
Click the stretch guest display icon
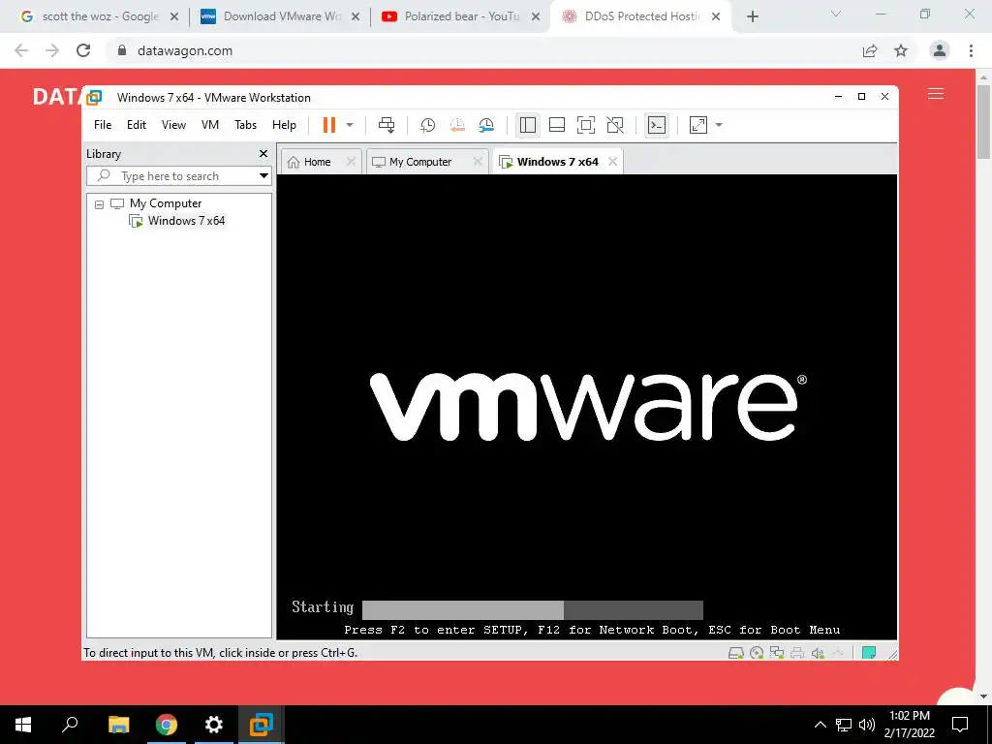[698, 125]
